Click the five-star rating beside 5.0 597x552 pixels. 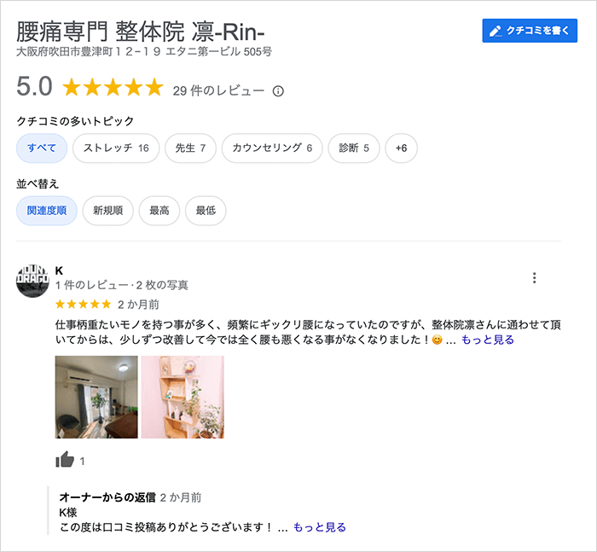click(x=113, y=87)
